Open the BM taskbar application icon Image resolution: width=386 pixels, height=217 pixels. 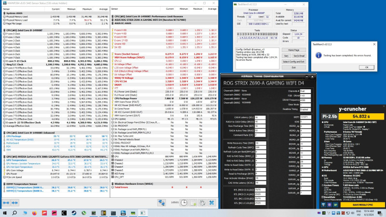coord(103,213)
